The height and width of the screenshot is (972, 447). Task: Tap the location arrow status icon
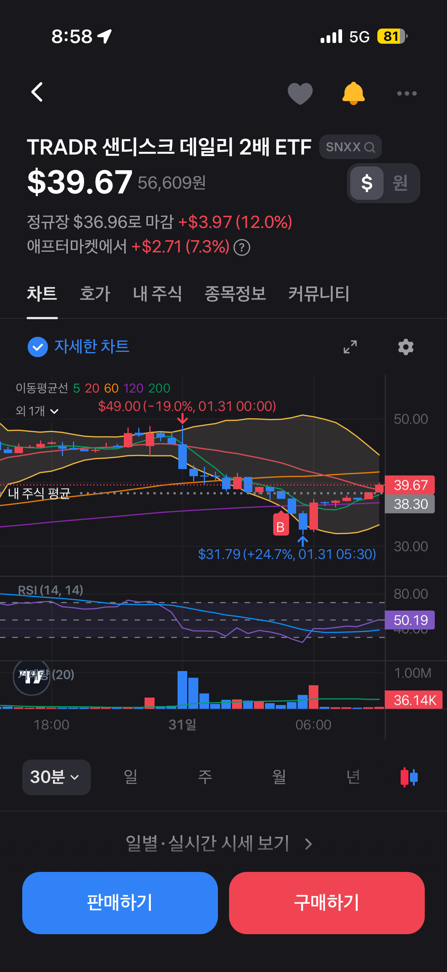click(x=105, y=37)
